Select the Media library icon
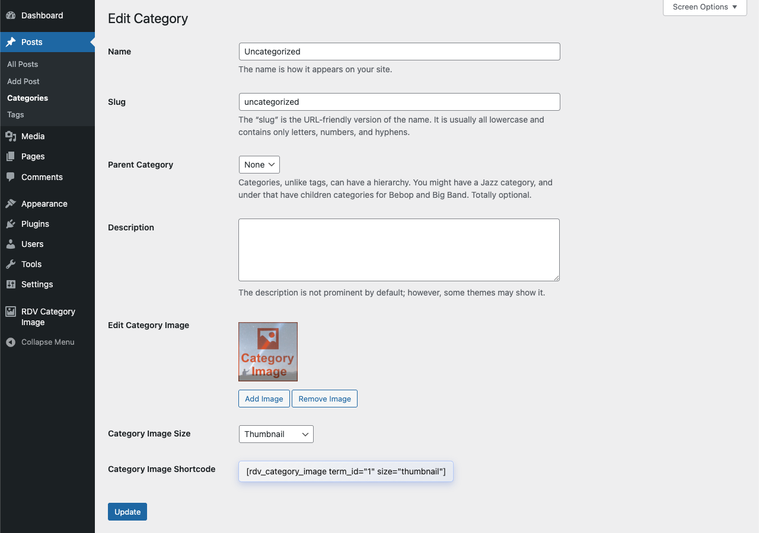Image resolution: width=759 pixels, height=533 pixels. pyautogui.click(x=10, y=136)
